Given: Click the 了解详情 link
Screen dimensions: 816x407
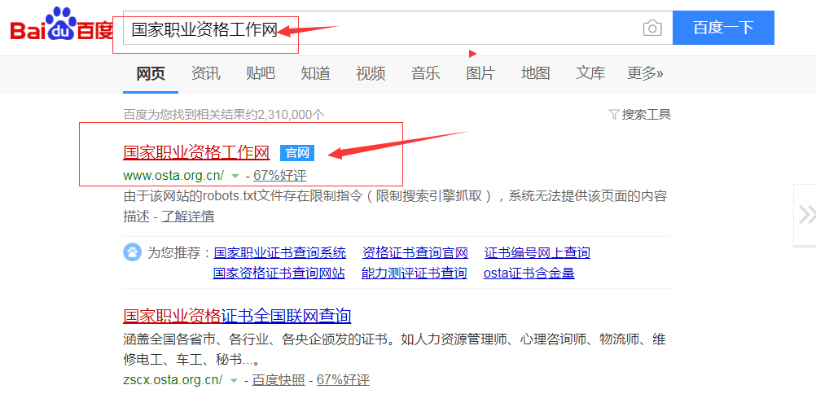Looking at the screenshot, I should coord(188,217).
